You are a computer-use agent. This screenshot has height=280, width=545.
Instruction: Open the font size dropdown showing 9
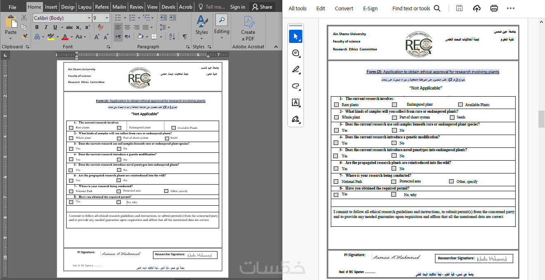click(107, 18)
